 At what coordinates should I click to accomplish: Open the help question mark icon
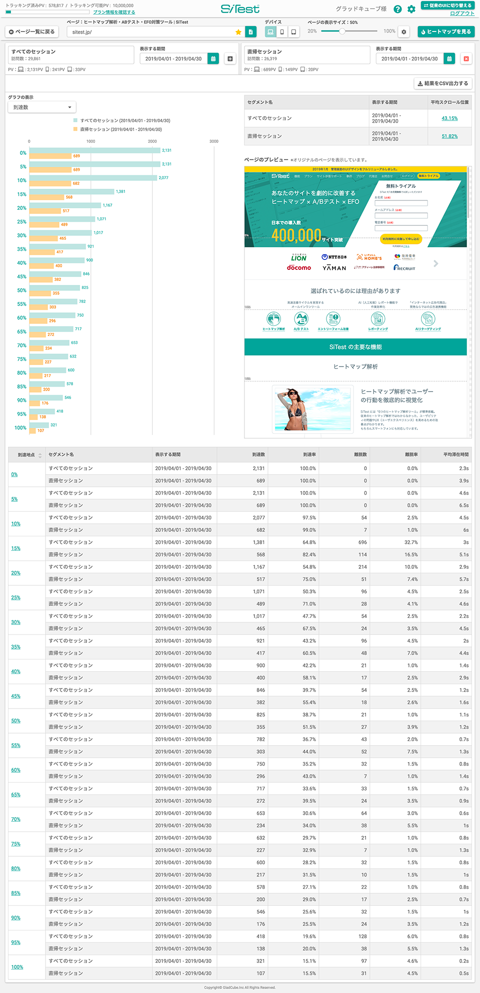click(397, 9)
